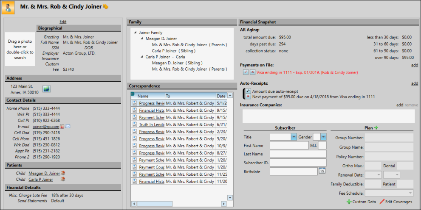Delete the Visa payment on file with the red X
The image size is (421, 210).
[x=252, y=72]
